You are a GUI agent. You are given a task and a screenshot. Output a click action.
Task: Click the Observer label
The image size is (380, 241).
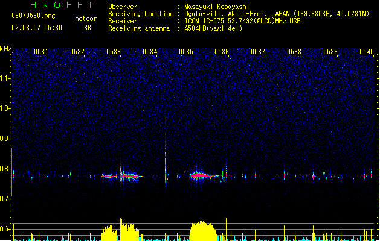click(123, 7)
